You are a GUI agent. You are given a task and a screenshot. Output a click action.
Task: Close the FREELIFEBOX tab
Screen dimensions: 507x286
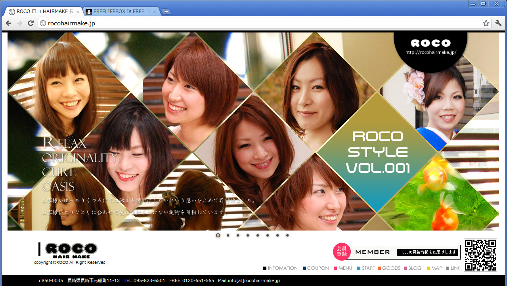(155, 12)
